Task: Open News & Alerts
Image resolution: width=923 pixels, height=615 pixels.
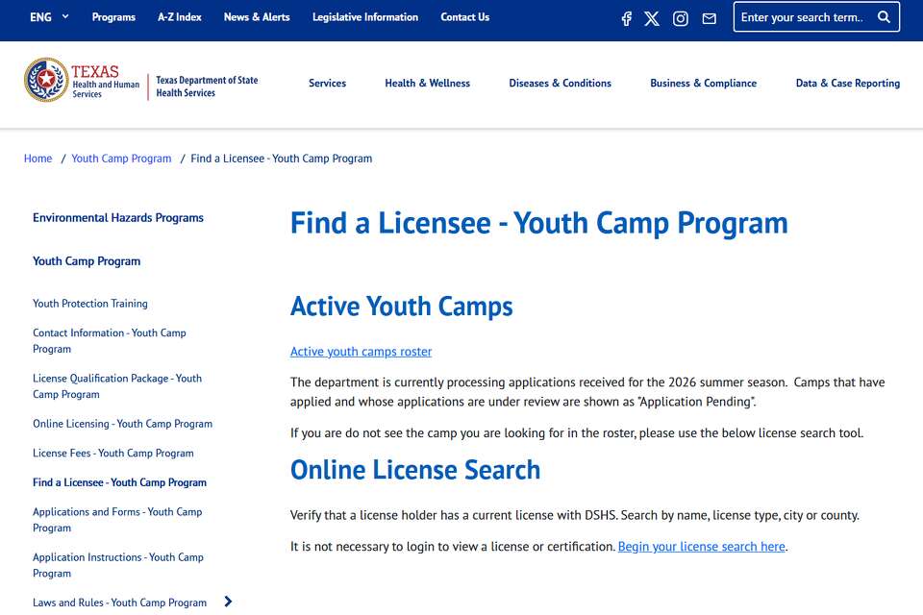Action: coord(257,17)
